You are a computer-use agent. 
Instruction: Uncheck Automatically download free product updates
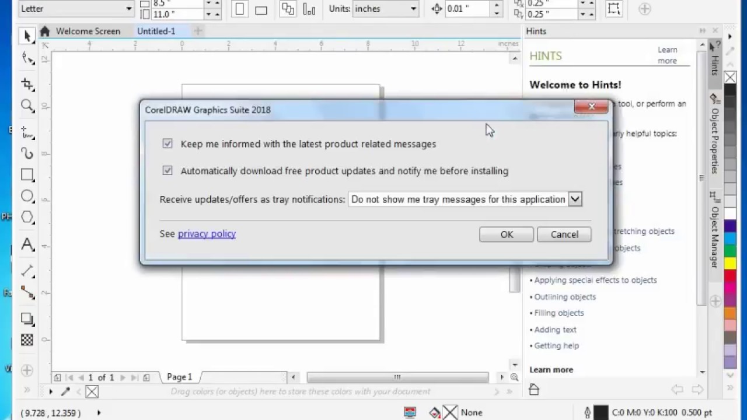click(167, 170)
